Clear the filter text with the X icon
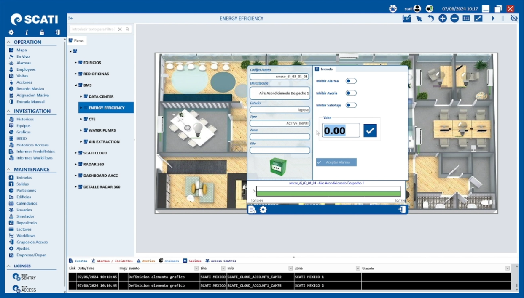 click(120, 29)
